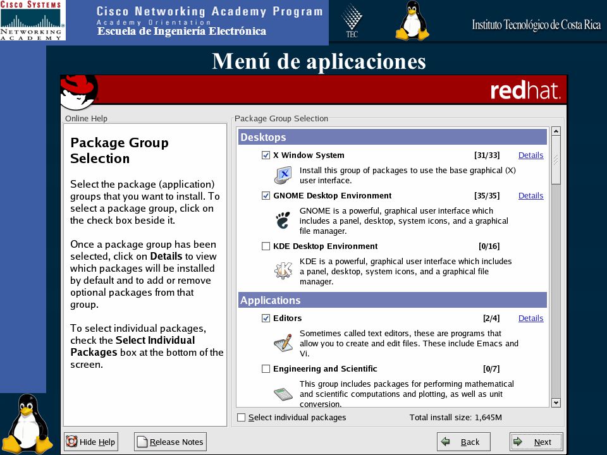Viewport: 607px width, 455px height.
Task: Click the X Window System group icon
Action: pyautogui.click(x=283, y=175)
